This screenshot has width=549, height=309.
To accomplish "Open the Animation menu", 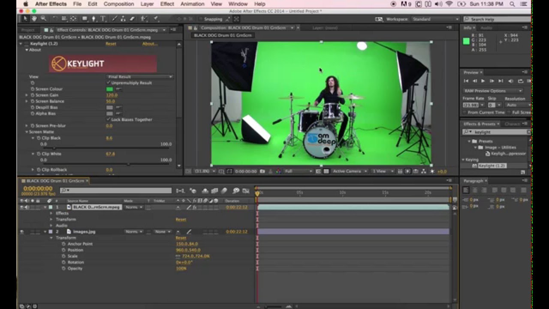I will point(192,4).
